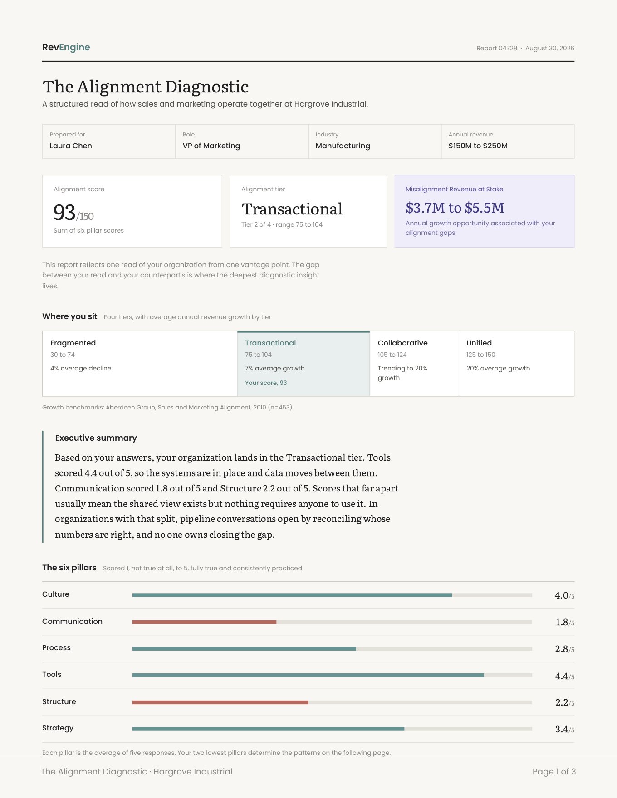617x798 pixels.
Task: Select the "2.2/5" Structure score
Action: 565,702
